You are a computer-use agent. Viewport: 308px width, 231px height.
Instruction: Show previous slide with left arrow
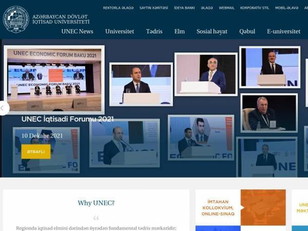(x=3, y=108)
